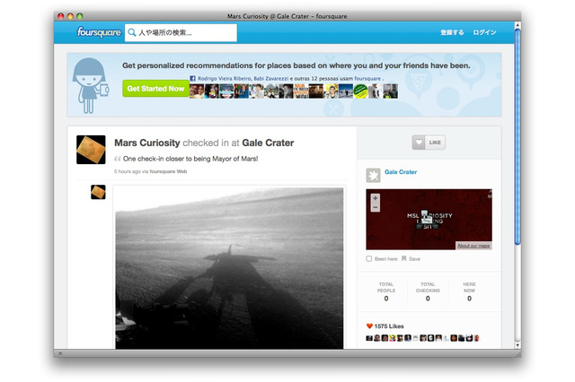The width and height of the screenshot is (575, 382).
Task: Click the 5 hours ago timestamp
Action: [x=128, y=171]
